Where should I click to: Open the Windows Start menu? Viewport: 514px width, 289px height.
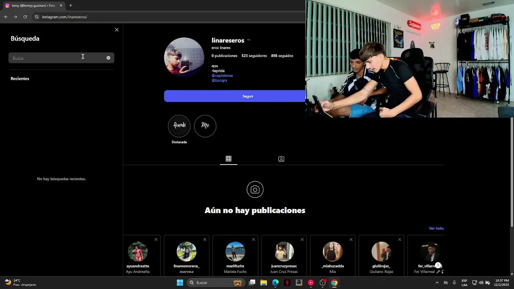180,283
